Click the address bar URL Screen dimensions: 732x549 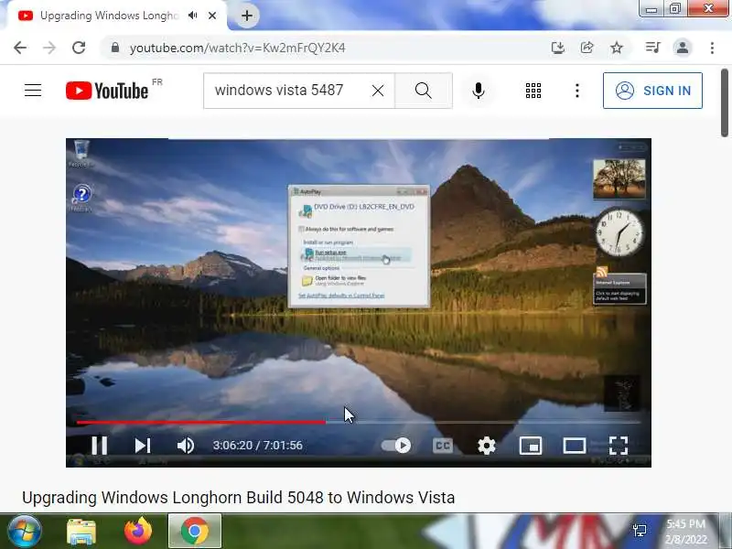tap(237, 48)
